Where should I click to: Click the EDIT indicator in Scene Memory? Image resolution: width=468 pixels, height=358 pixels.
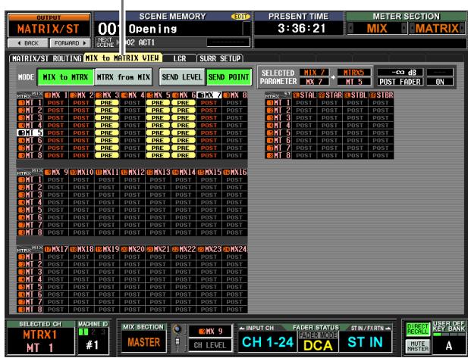coord(240,17)
